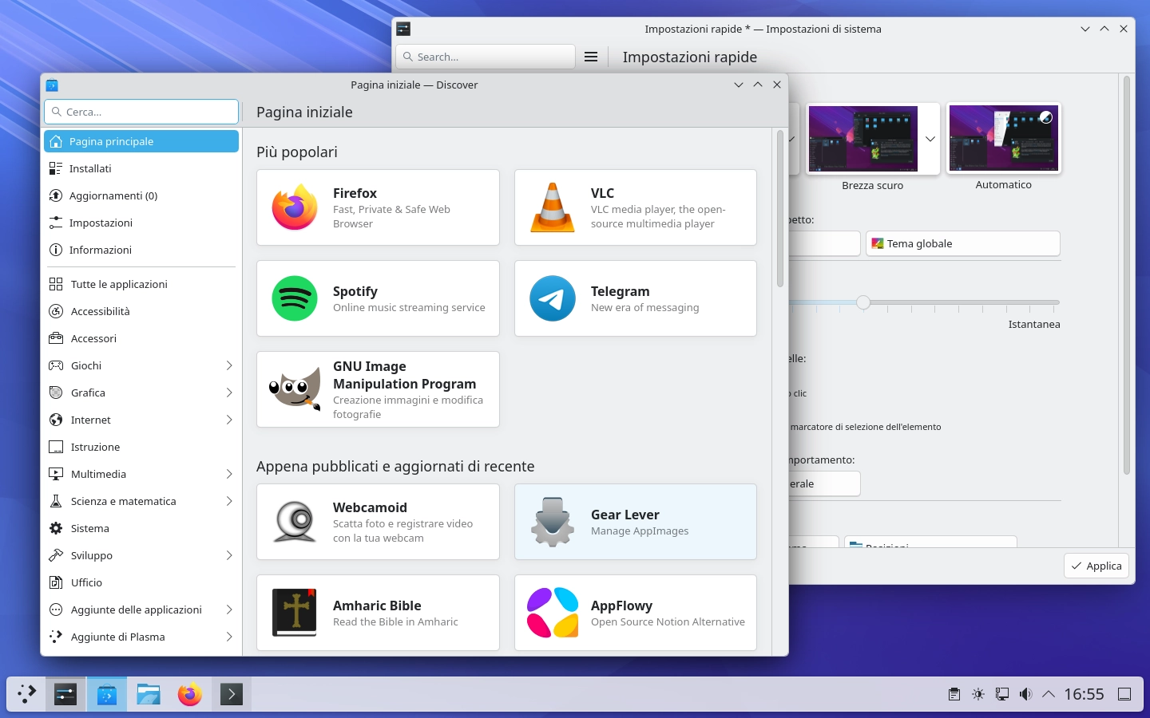Screen dimensions: 1150x718
Task: Open the Brezza scuro theme variant dropdown
Action: click(x=930, y=138)
